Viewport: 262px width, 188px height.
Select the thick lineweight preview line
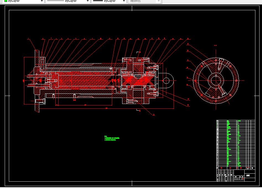coord(98,1)
